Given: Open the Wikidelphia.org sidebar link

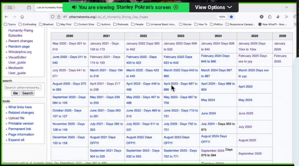Looking at the screenshot, I should click(20, 52).
